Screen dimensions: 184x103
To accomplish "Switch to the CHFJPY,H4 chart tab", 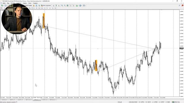I will pos(45,100).
